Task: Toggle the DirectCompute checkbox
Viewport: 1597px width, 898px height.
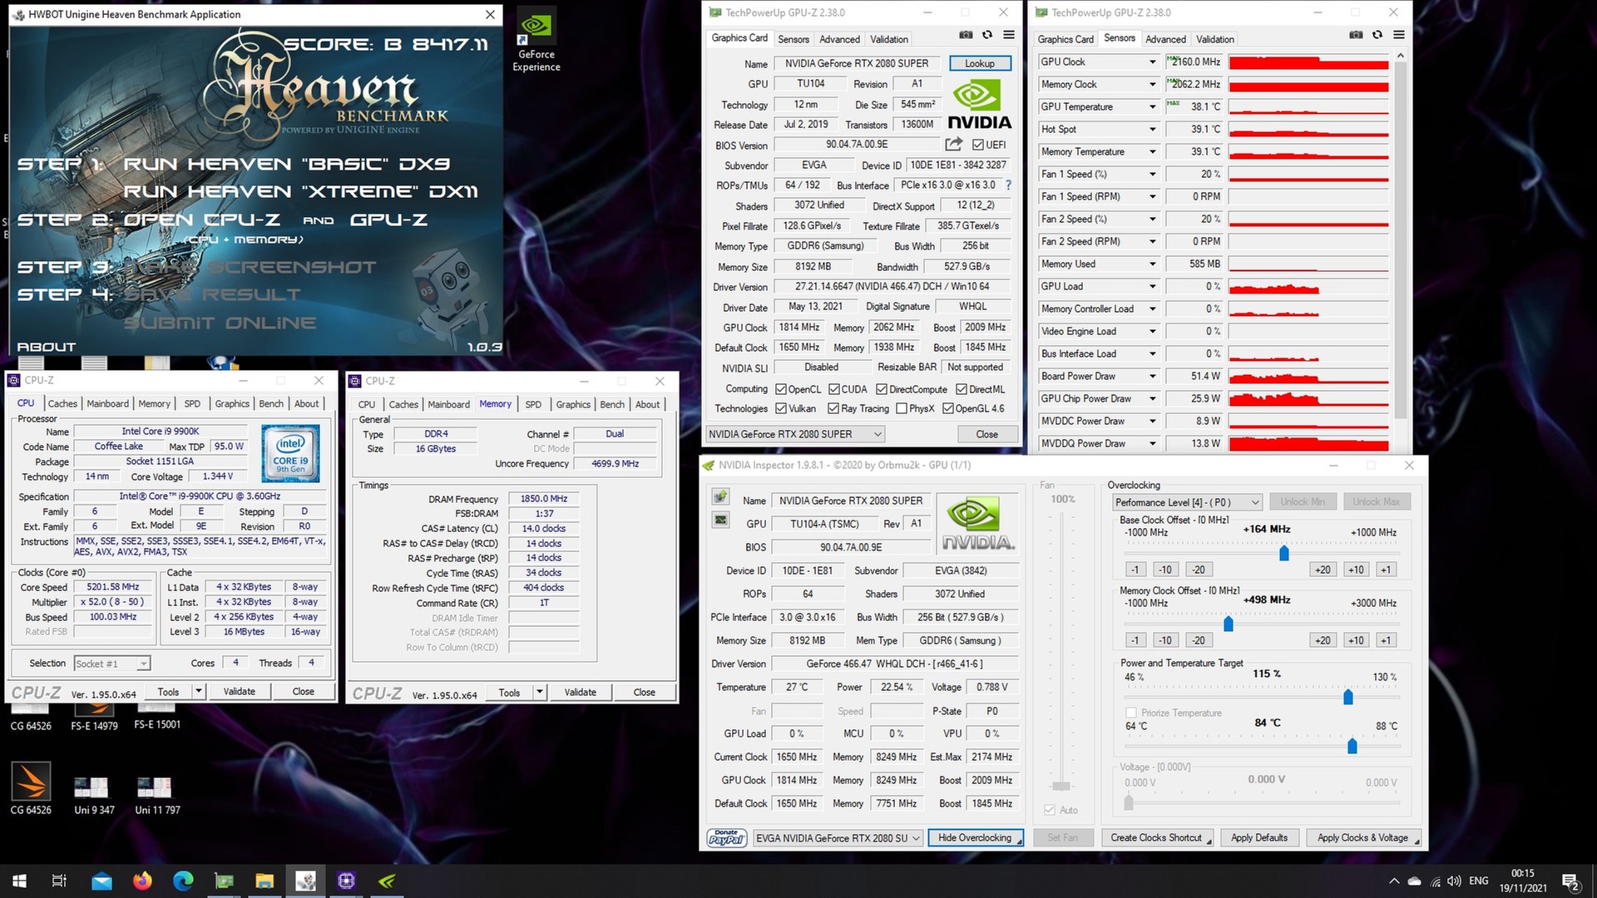Action: (x=882, y=389)
